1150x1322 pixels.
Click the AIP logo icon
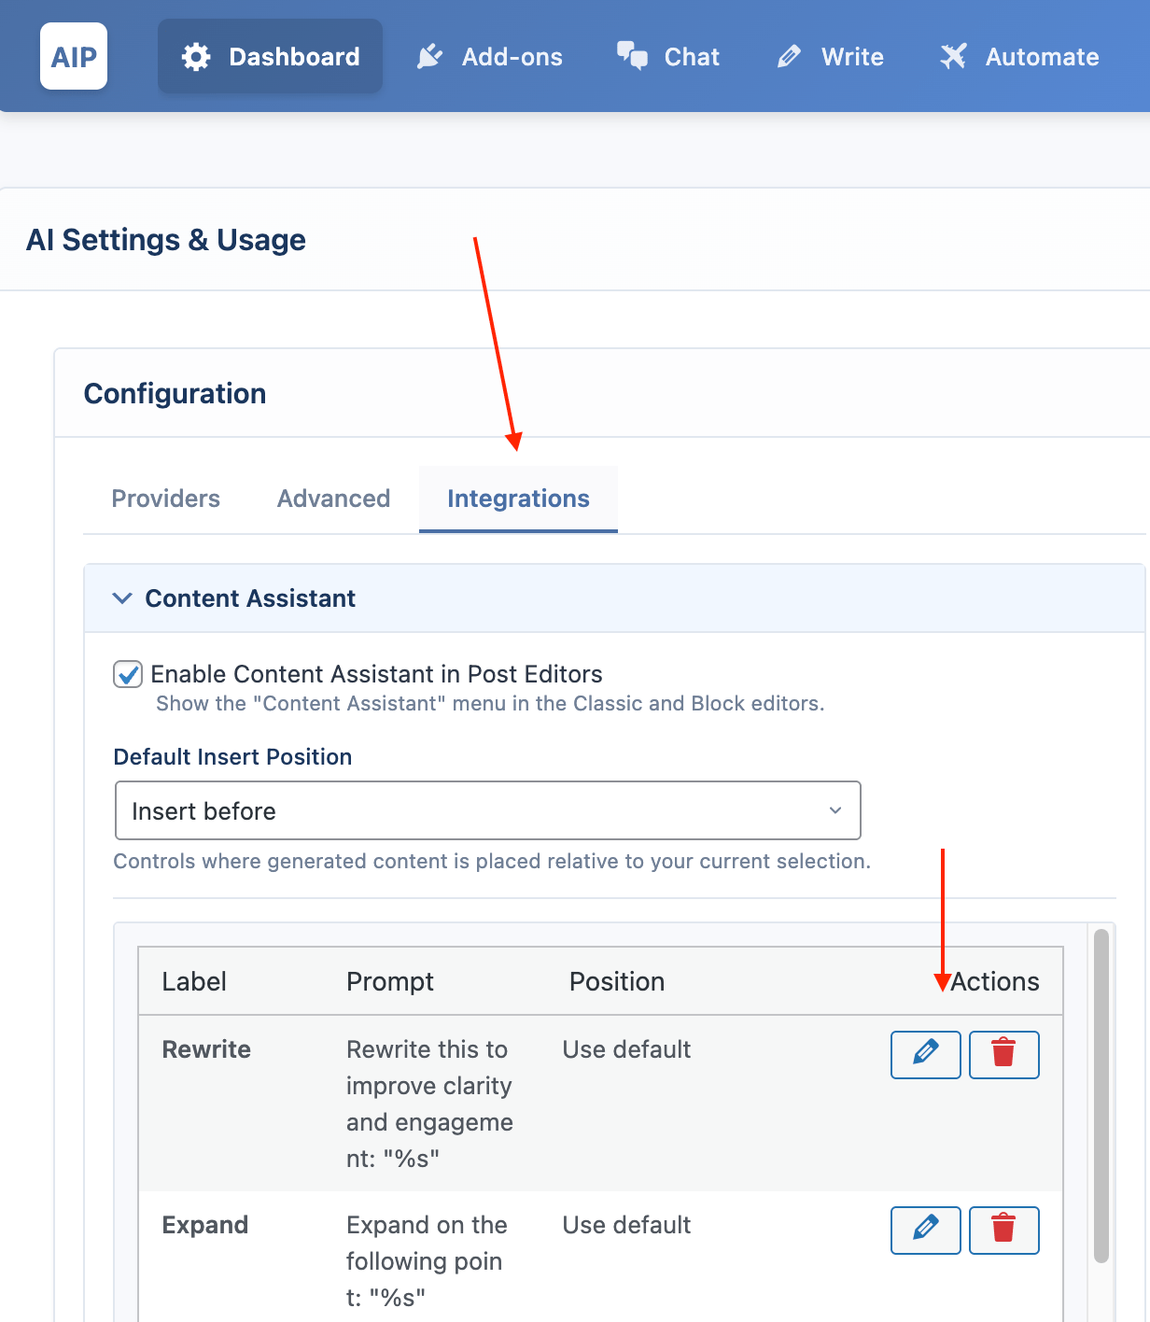click(x=74, y=57)
